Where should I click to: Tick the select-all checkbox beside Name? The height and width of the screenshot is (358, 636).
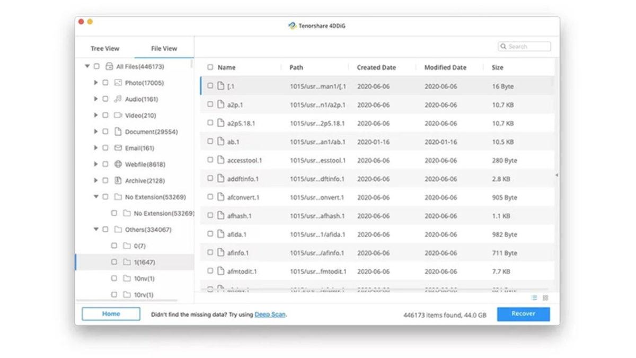pos(210,67)
